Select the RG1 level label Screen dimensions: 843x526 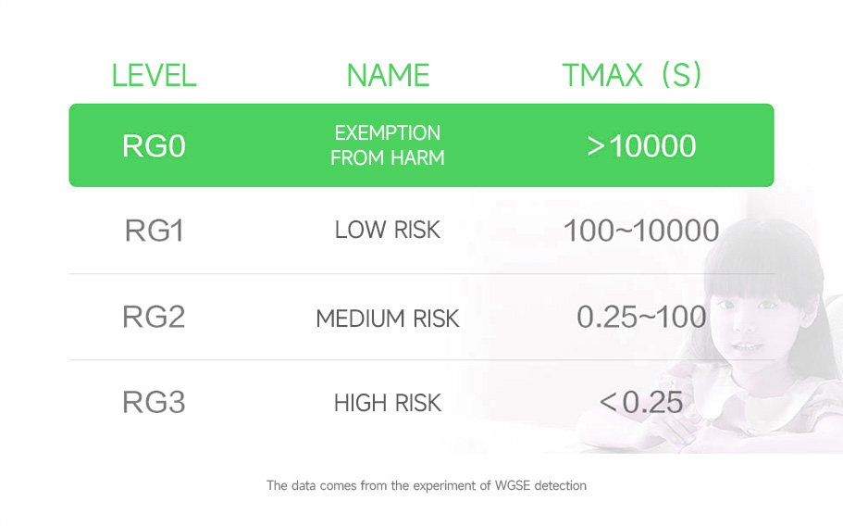coord(155,231)
